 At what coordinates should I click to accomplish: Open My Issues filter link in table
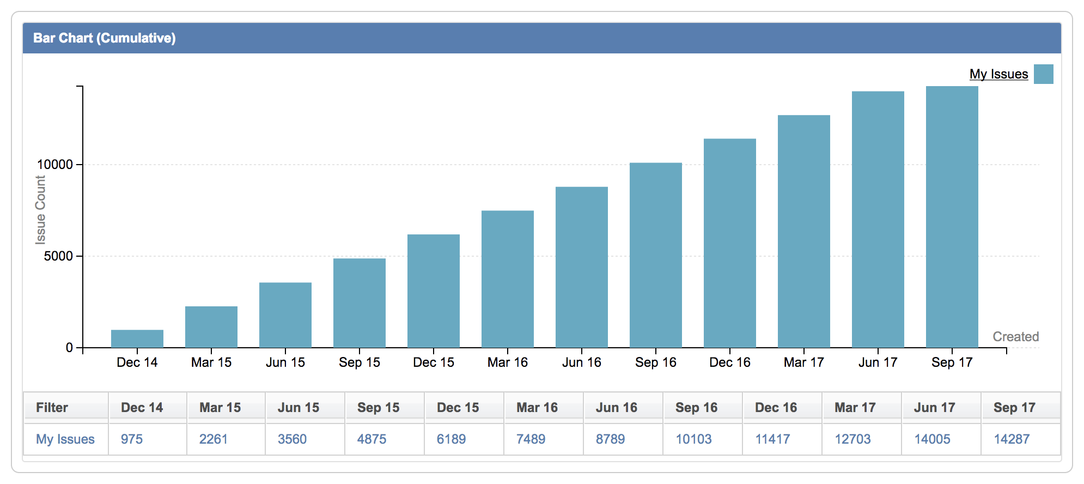point(65,439)
